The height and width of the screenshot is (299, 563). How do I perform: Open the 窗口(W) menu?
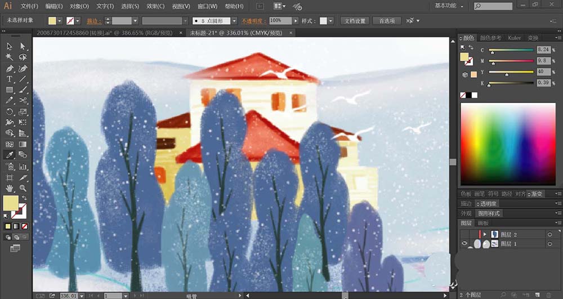(x=208, y=6)
